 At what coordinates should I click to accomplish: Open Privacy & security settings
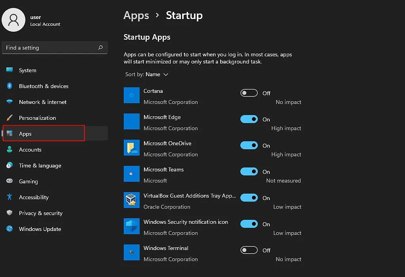coord(55,213)
